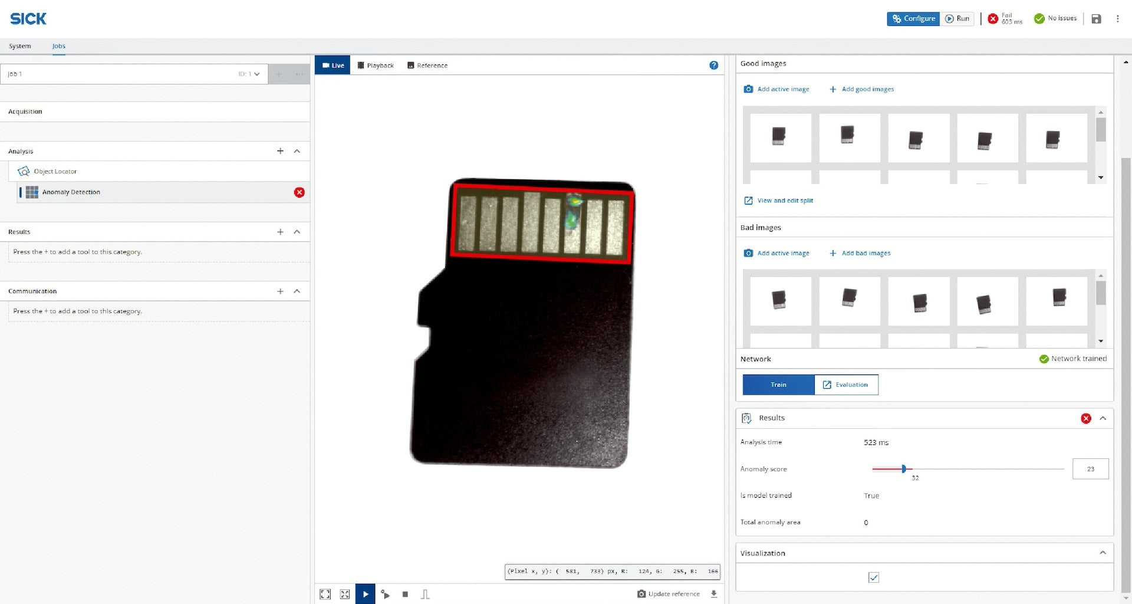Toggle the Visualization checkbox
Image resolution: width=1132 pixels, height=604 pixels.
coord(873,577)
